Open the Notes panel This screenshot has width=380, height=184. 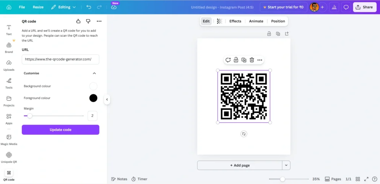pos(119,179)
